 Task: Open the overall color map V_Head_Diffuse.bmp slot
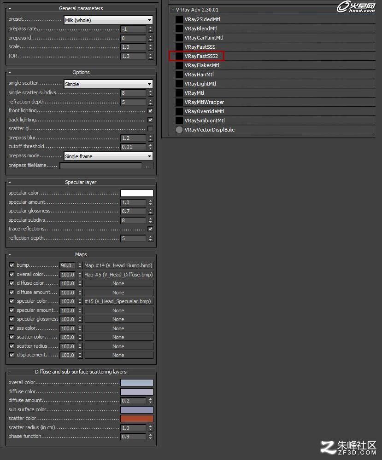point(118,275)
